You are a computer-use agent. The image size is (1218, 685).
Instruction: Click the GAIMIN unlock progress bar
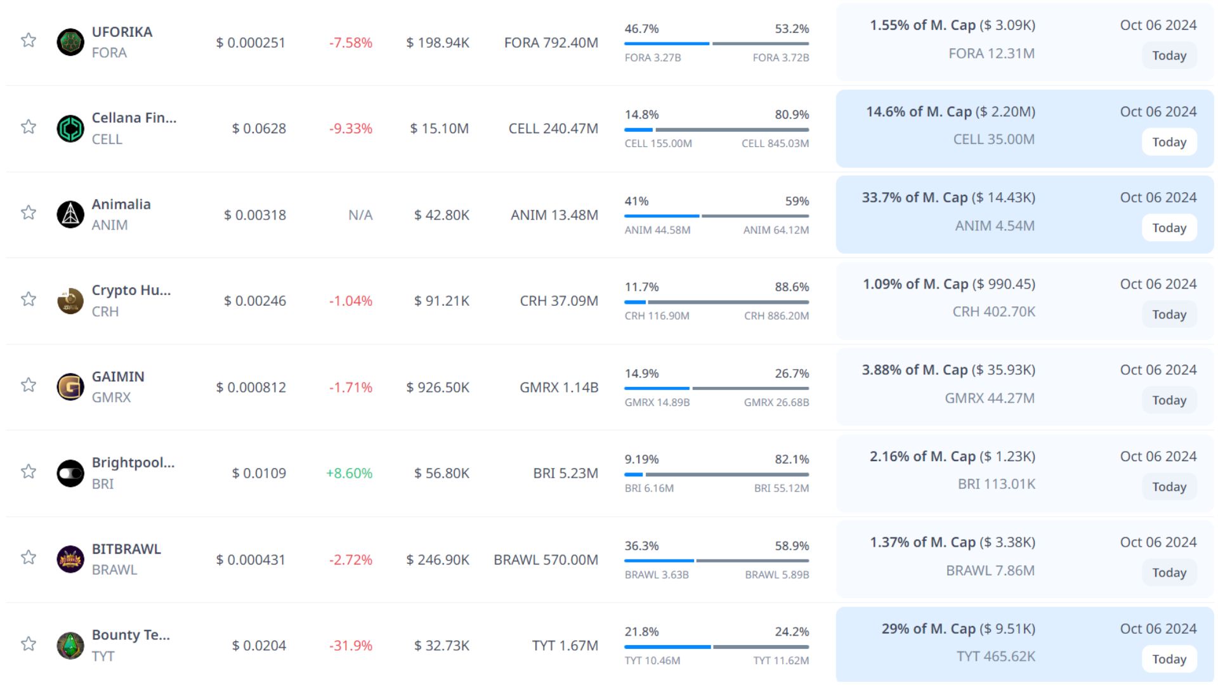tap(716, 388)
